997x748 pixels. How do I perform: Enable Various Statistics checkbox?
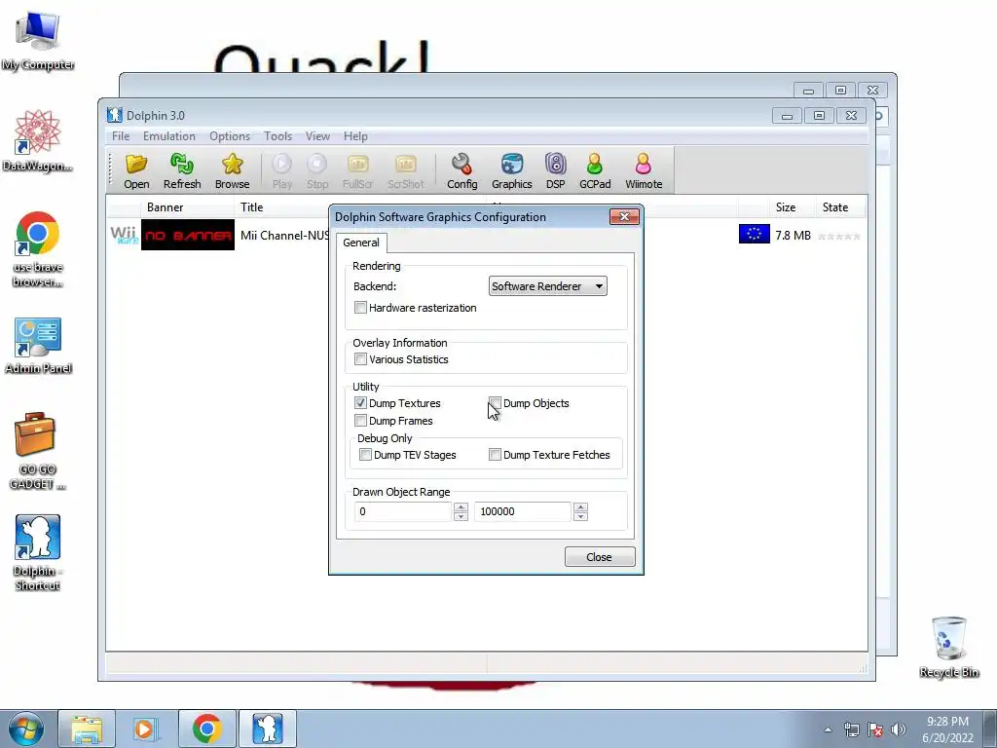pyautogui.click(x=360, y=359)
